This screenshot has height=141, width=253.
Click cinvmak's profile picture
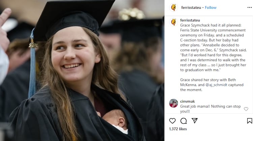click(173, 103)
